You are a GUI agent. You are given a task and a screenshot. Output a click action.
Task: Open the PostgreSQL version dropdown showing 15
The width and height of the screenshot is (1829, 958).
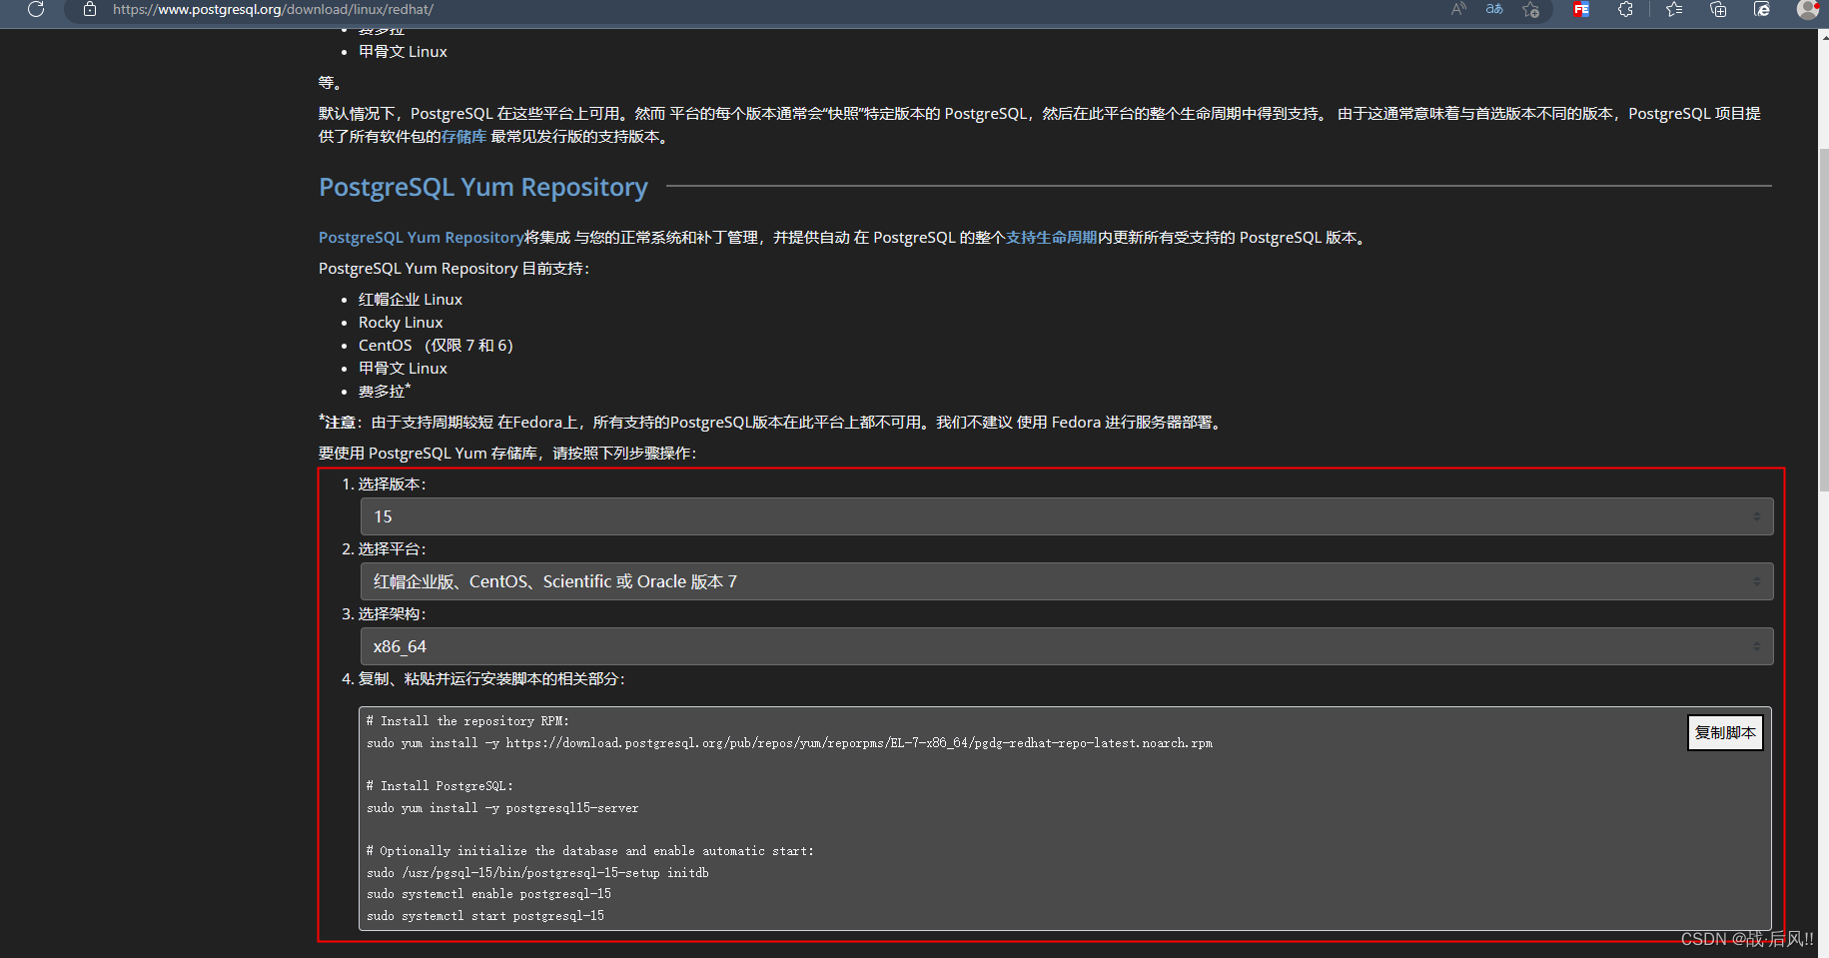click(x=1066, y=516)
